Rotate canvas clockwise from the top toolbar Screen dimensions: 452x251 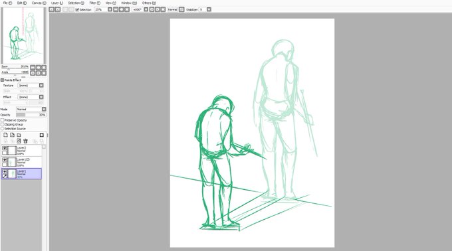tap(158, 9)
